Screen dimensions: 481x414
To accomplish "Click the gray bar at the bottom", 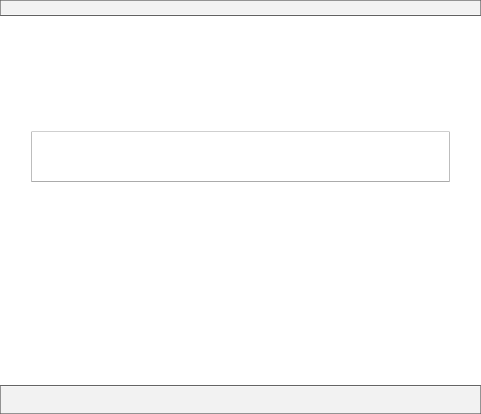I will point(240,399).
